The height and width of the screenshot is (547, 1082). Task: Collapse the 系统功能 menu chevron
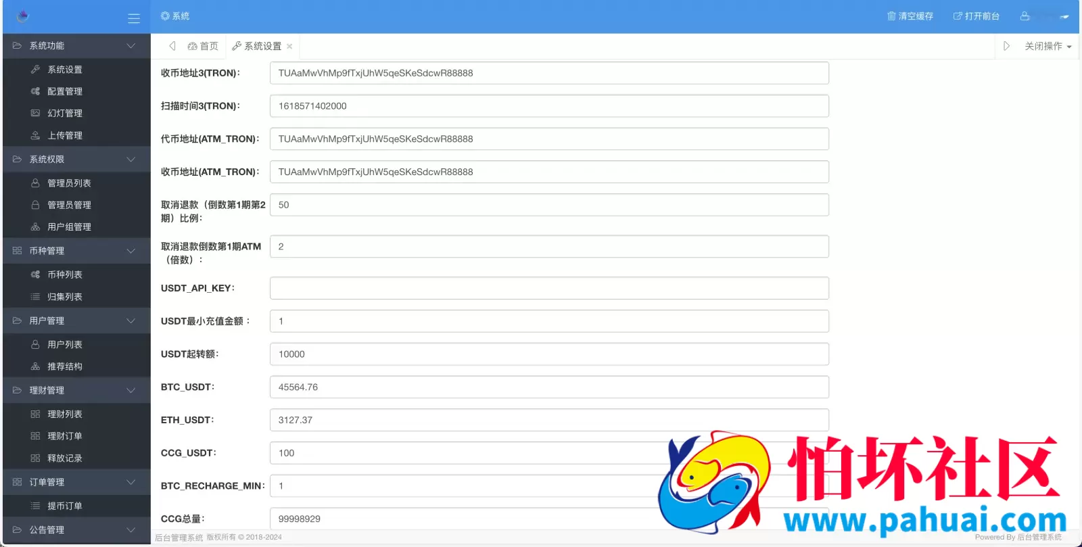(131, 46)
